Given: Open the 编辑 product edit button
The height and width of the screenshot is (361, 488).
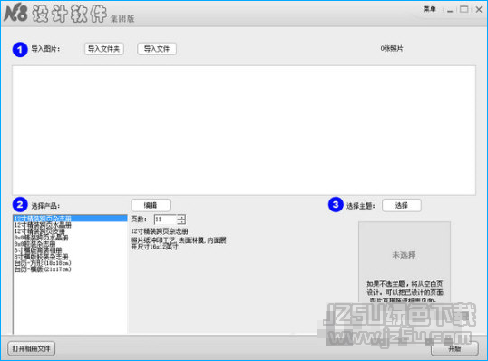Looking at the screenshot, I should [x=151, y=205].
